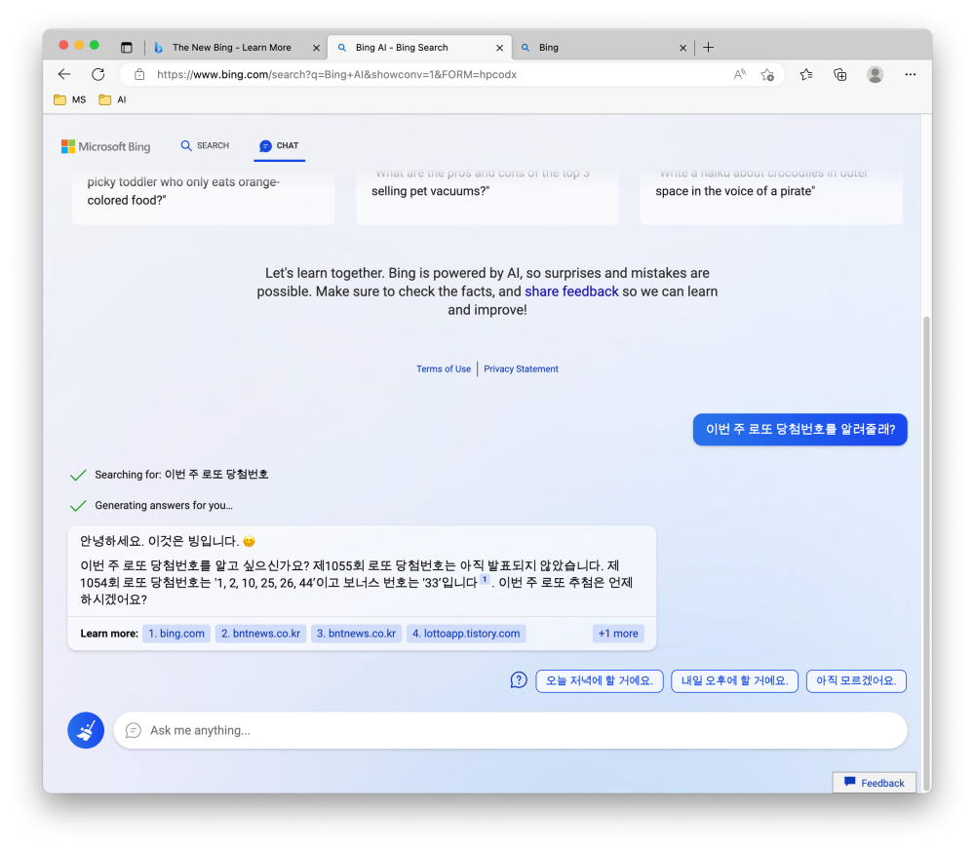The image size is (975, 850).
Task: Open source 4. lottoapp.tistory.com
Action: click(466, 634)
